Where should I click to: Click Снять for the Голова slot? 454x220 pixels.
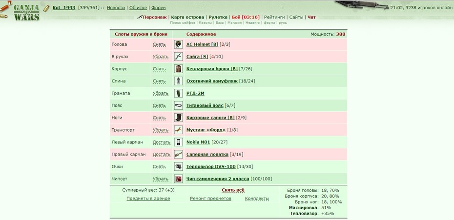[159, 44]
